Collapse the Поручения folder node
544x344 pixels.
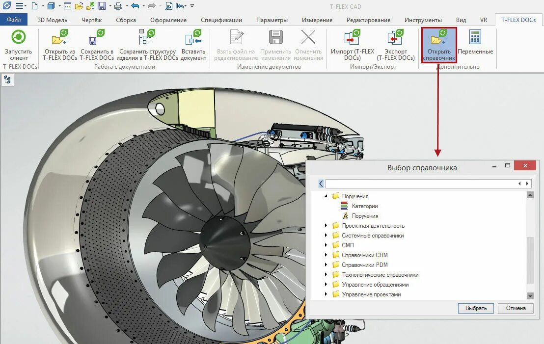pos(326,196)
